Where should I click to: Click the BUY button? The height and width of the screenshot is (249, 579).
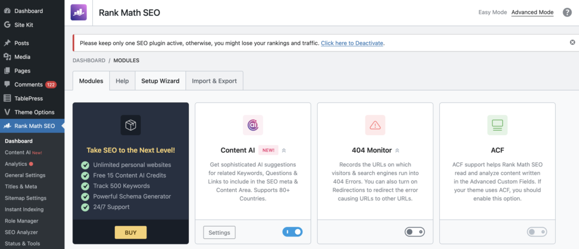click(131, 233)
